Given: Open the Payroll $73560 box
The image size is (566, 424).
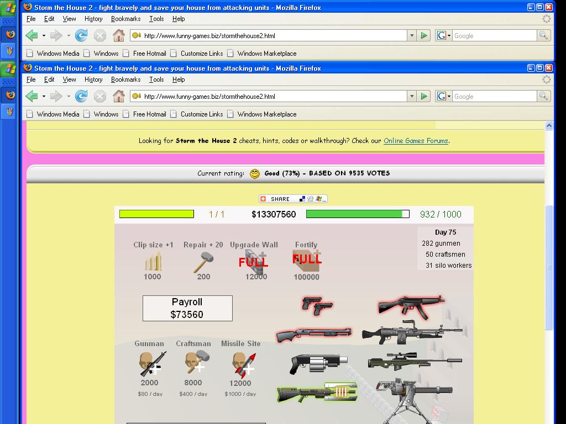Looking at the screenshot, I should (187, 308).
